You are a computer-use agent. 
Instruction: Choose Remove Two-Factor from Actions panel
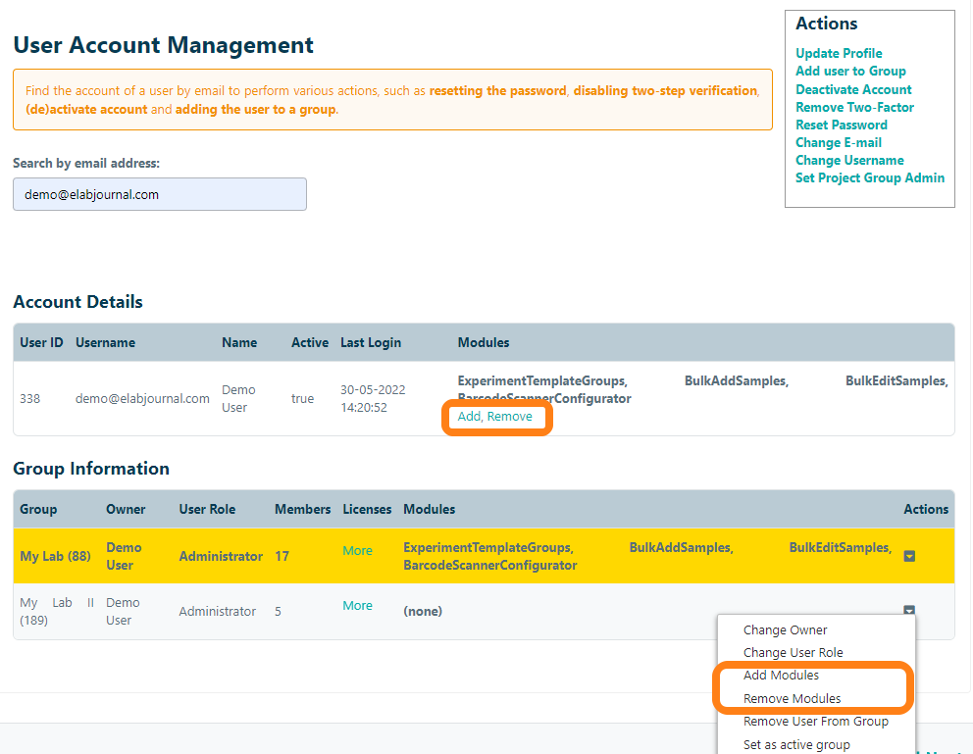click(854, 107)
